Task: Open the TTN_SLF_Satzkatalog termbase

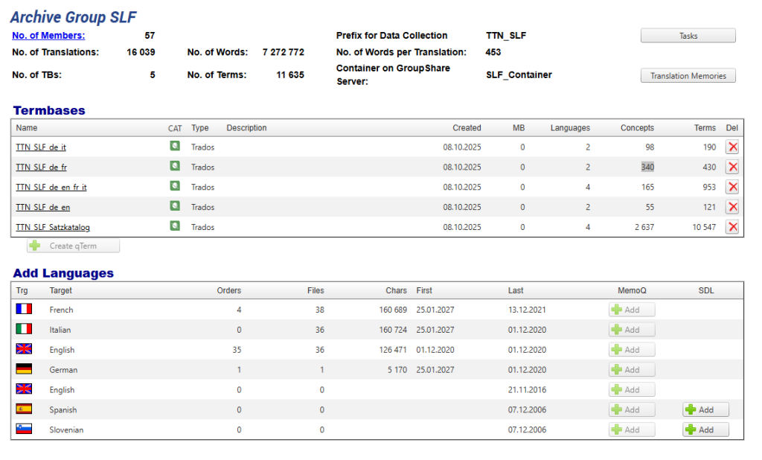Action: [x=53, y=227]
